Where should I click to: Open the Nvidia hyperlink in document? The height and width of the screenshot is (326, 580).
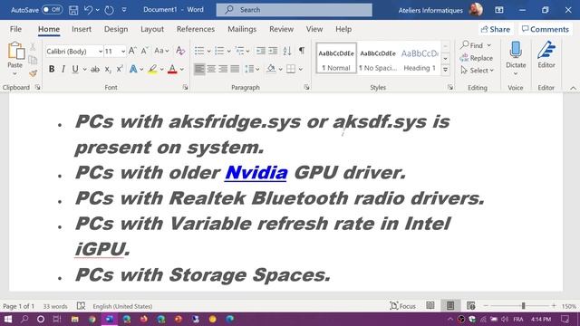click(256, 173)
